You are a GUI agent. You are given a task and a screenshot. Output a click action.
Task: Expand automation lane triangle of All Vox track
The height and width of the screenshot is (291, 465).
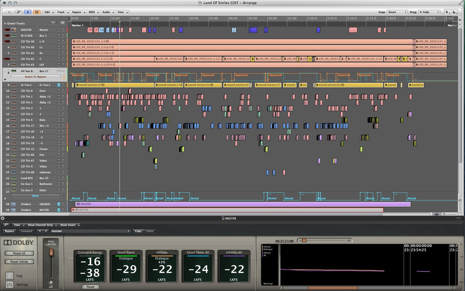pyautogui.click(x=5, y=79)
